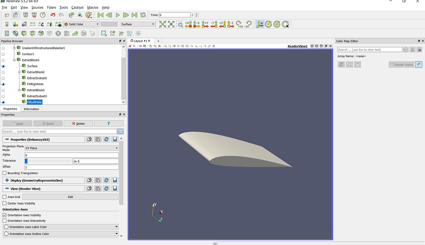Screen dimensions: 425x245
Task: Jump to the first frame
Action: click(100, 15)
